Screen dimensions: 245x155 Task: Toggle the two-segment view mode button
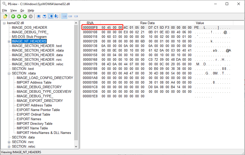pyautogui.click(x=70, y=17)
